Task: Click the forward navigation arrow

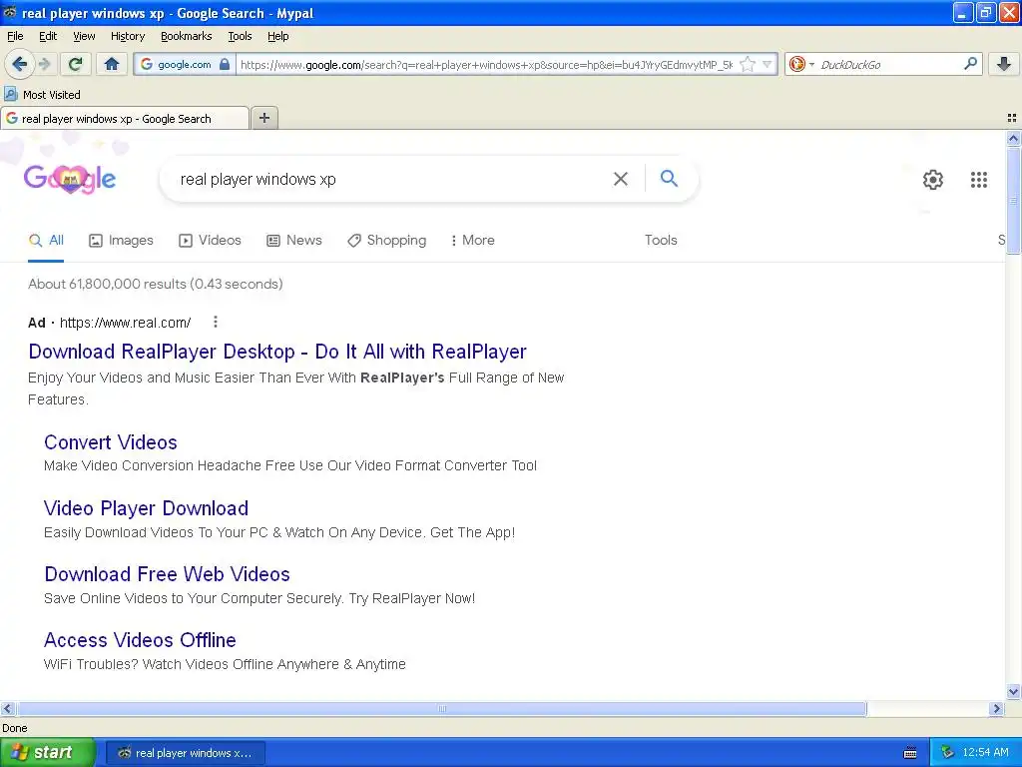Action: (x=44, y=64)
